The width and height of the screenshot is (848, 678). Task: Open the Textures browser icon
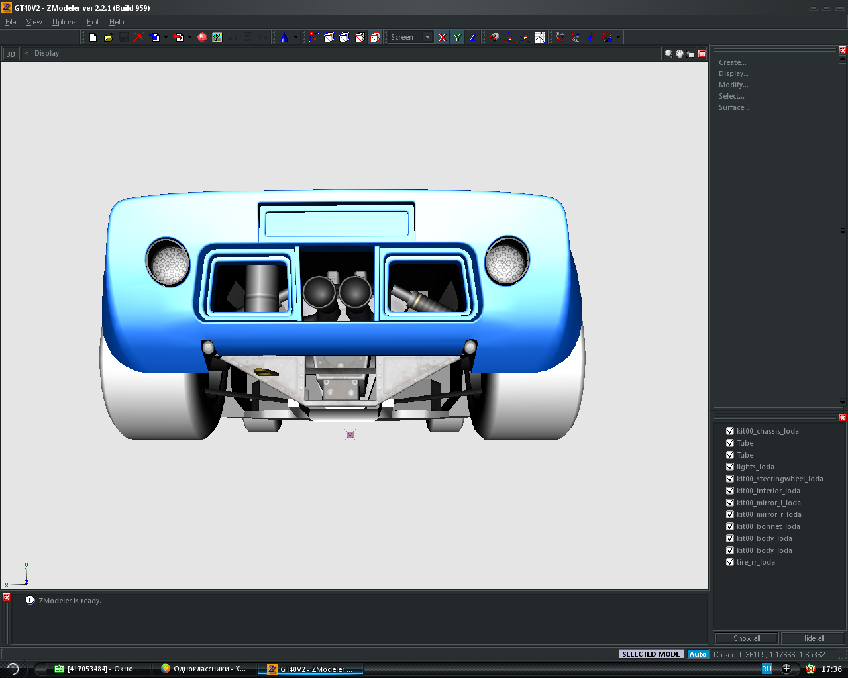[217, 38]
